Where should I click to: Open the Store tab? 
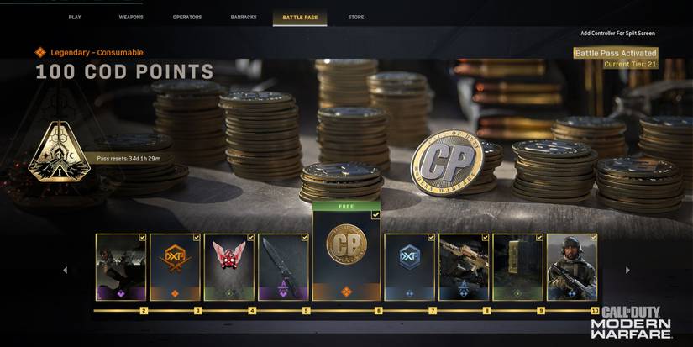pyautogui.click(x=356, y=18)
